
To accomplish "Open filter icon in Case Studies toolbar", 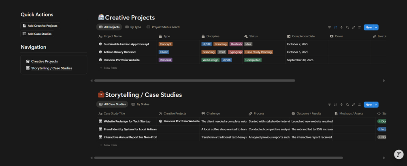I will click(x=329, y=104).
